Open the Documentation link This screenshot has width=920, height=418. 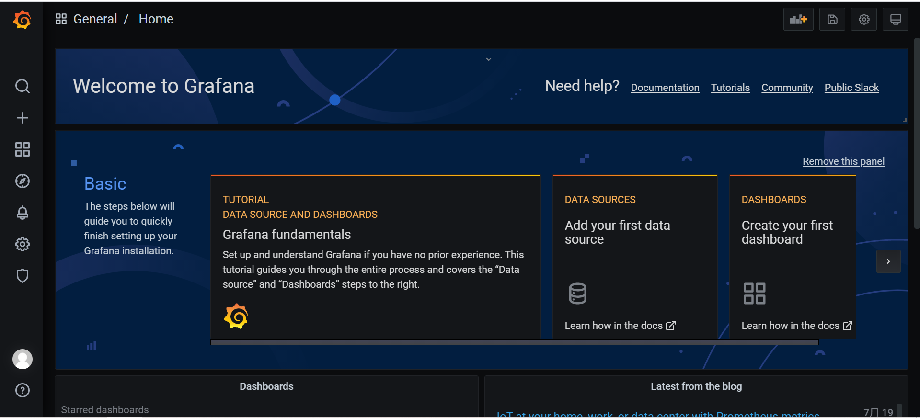[665, 88]
